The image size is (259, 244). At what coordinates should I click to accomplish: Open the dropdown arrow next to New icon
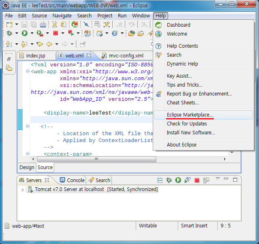tap(17, 24)
